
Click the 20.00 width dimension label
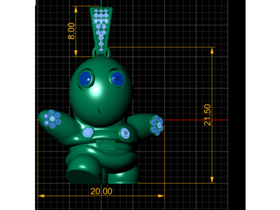click(101, 191)
